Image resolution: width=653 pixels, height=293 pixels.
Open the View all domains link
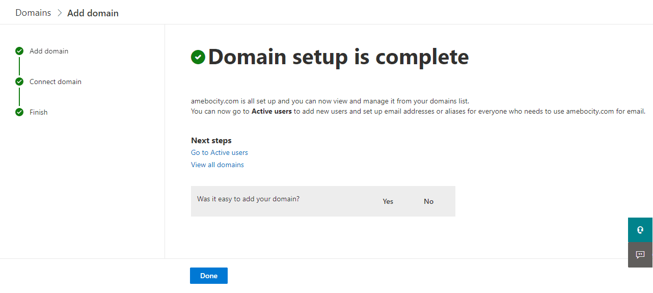(x=217, y=165)
